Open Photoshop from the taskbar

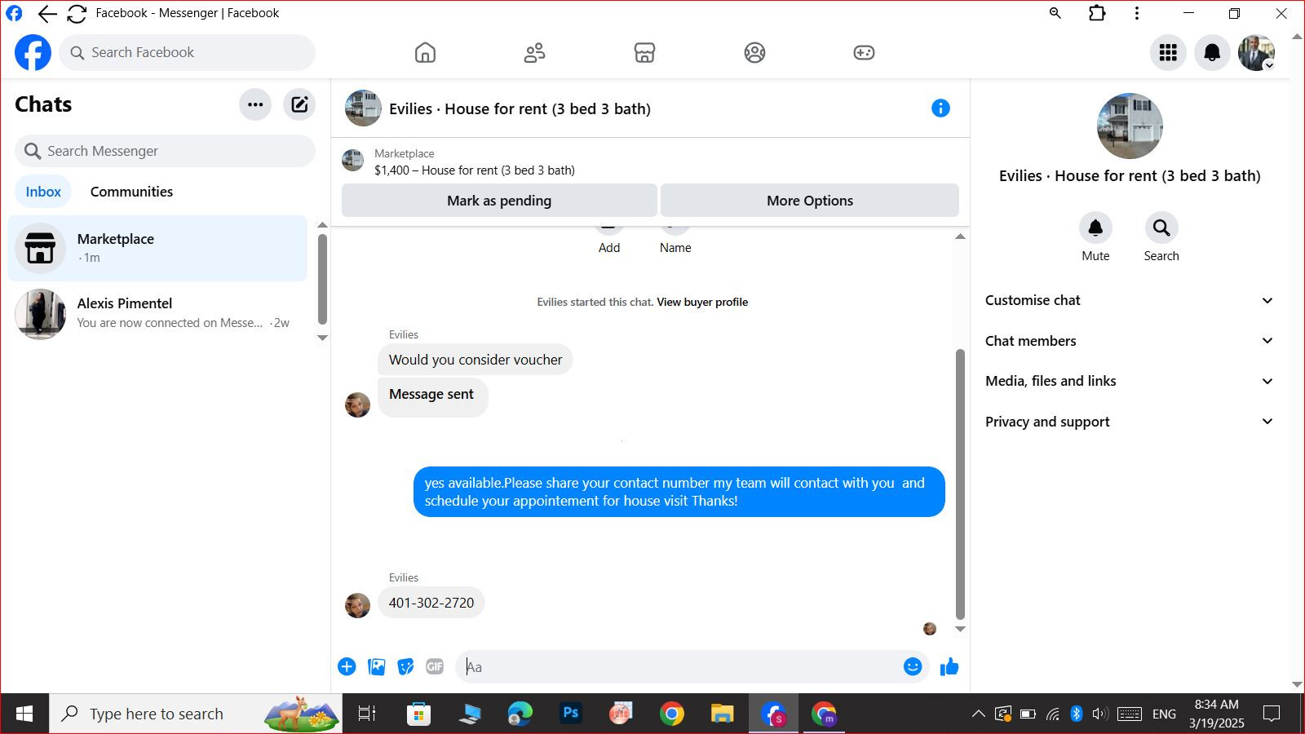point(570,714)
